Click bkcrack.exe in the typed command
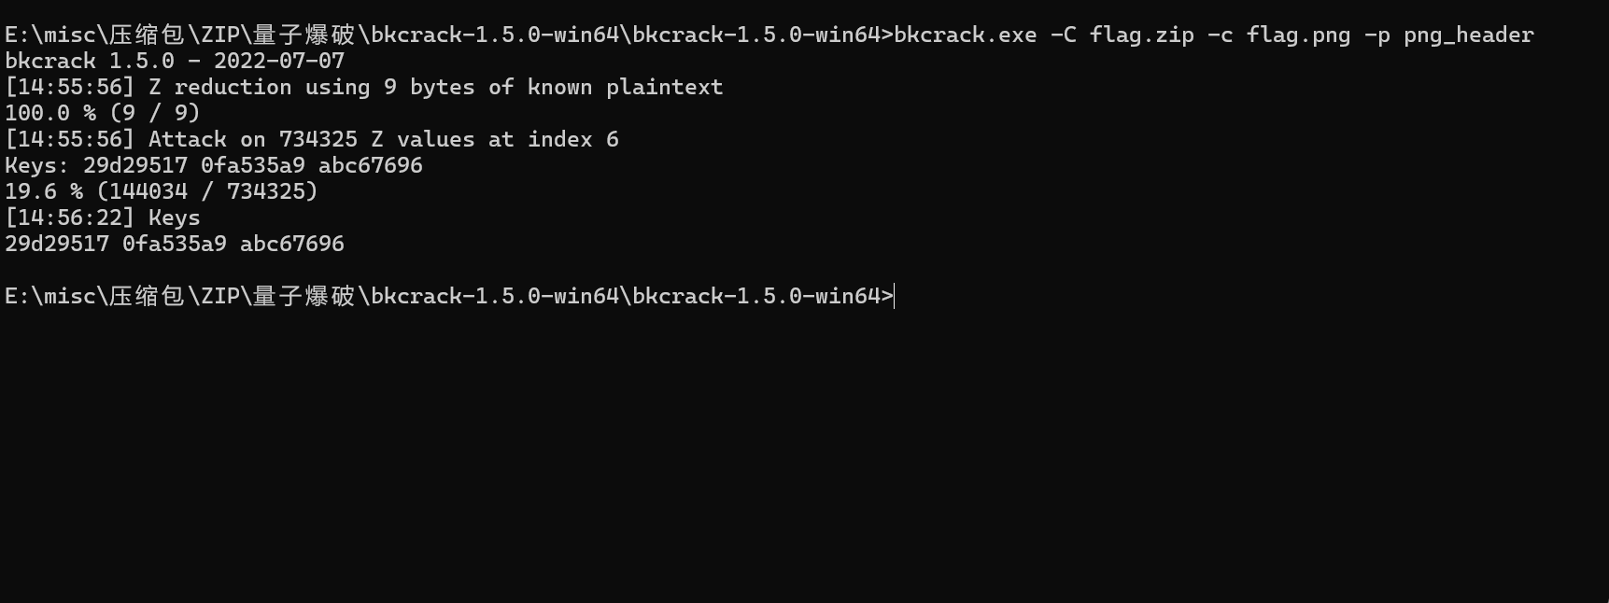The image size is (1609, 603). tap(966, 35)
